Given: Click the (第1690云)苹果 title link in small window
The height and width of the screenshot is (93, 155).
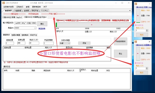Looking at the screenshot, I should coord(144,7).
